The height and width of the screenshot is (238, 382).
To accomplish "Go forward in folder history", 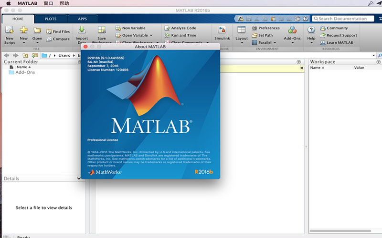I will point(16,55).
